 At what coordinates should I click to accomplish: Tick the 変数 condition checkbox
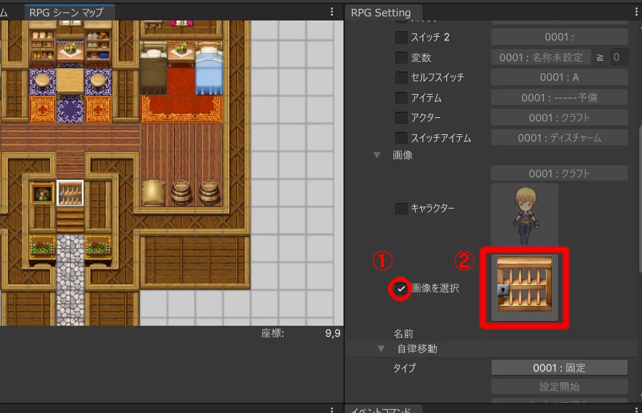click(401, 58)
